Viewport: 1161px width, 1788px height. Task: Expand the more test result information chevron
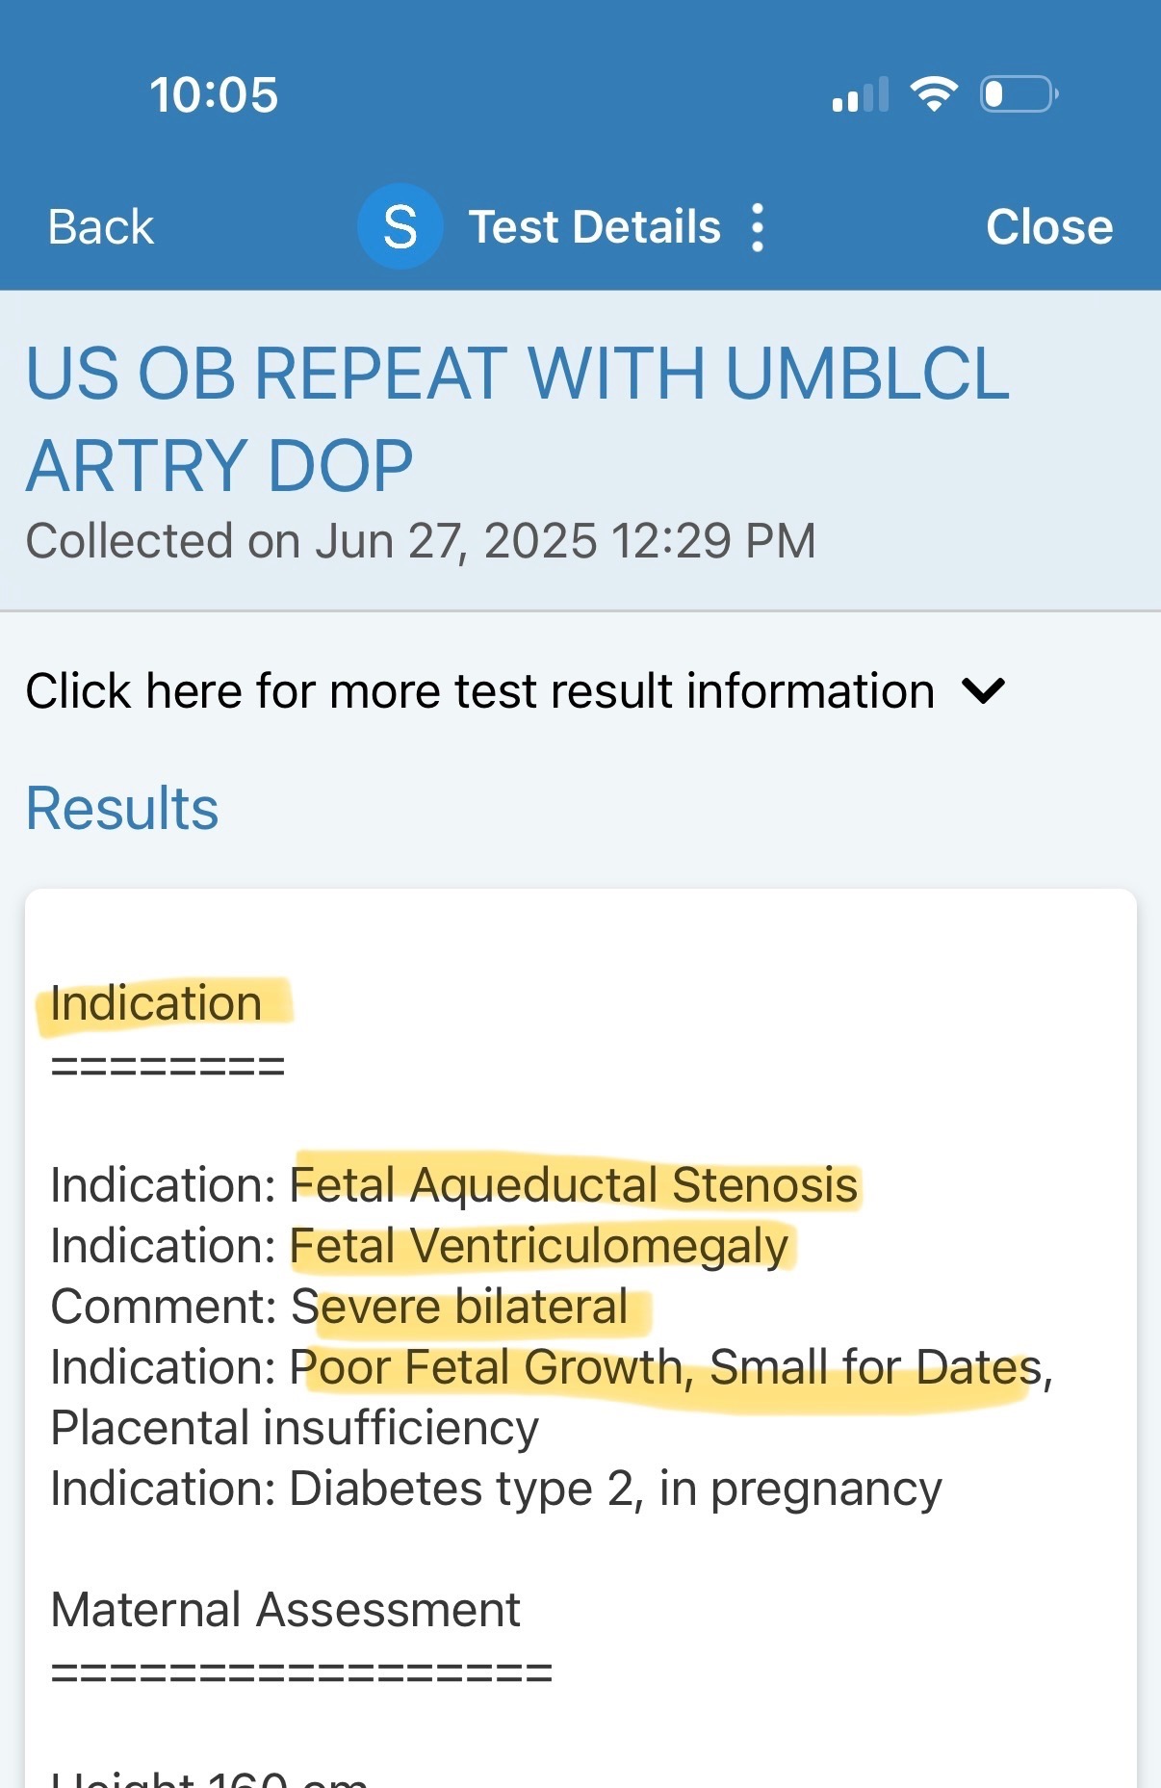pos(983,690)
